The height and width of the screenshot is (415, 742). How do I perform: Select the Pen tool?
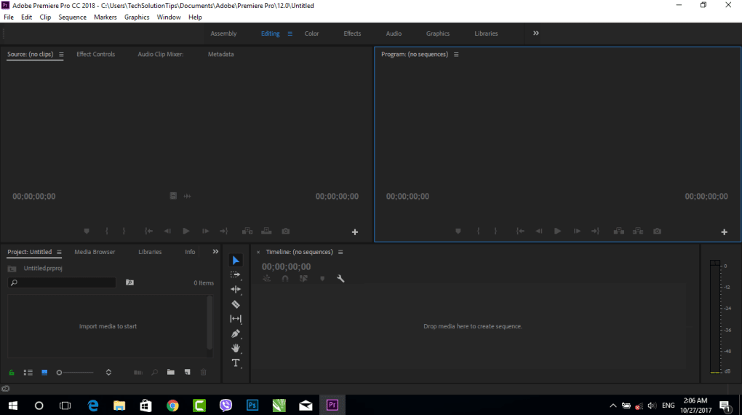236,333
